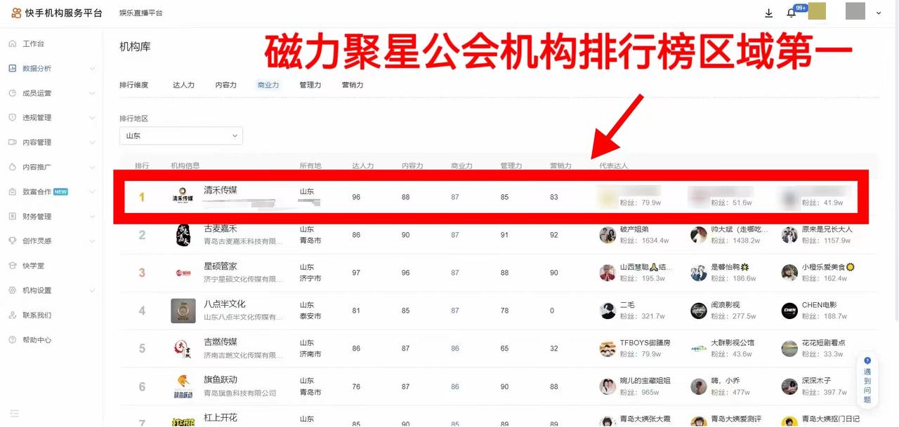Viewport: 899px width, 427px height.
Task: Click the 二毛 creator avatar
Action: point(608,311)
